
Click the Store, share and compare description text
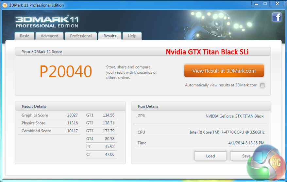(x=131, y=72)
